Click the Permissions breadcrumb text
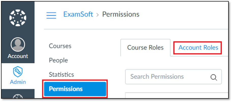This screenshot has height=102, width=232. pos(121,14)
